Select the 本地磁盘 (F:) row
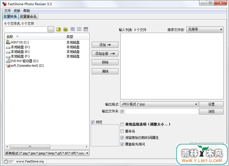 click(47, 57)
